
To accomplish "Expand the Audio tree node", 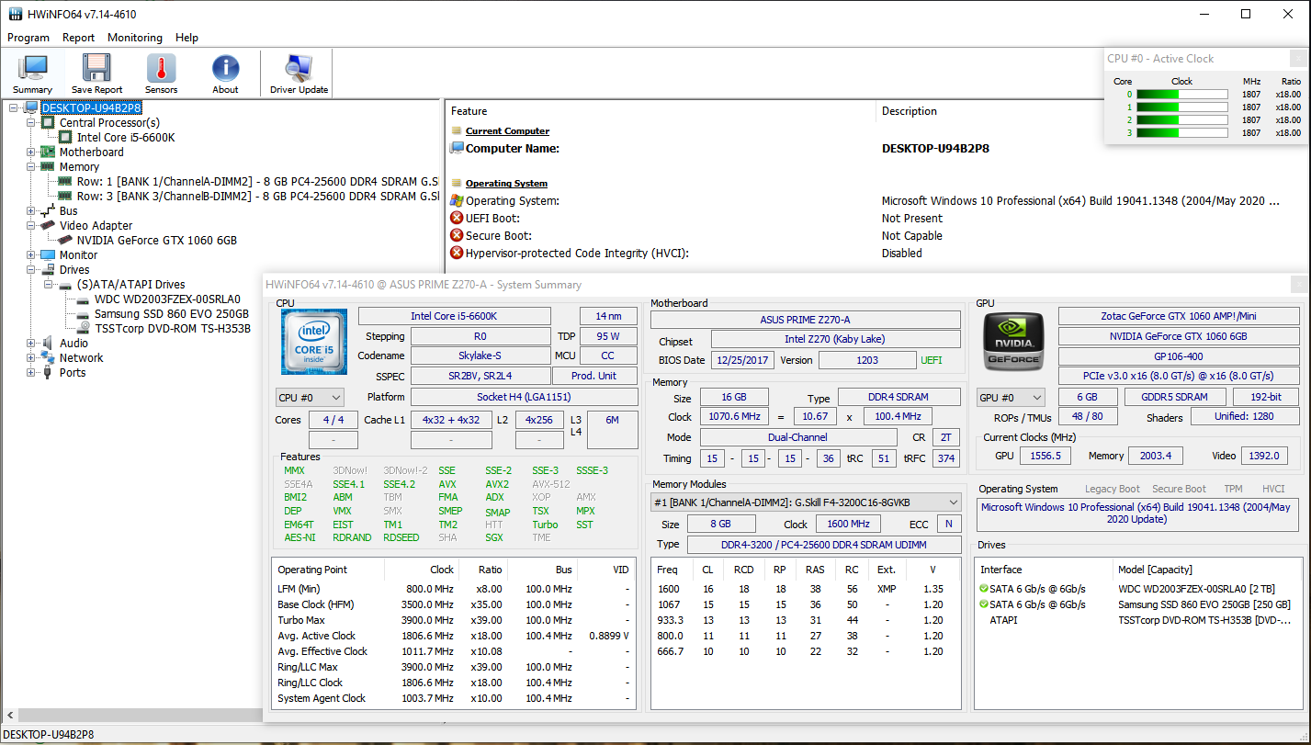I will [31, 344].
